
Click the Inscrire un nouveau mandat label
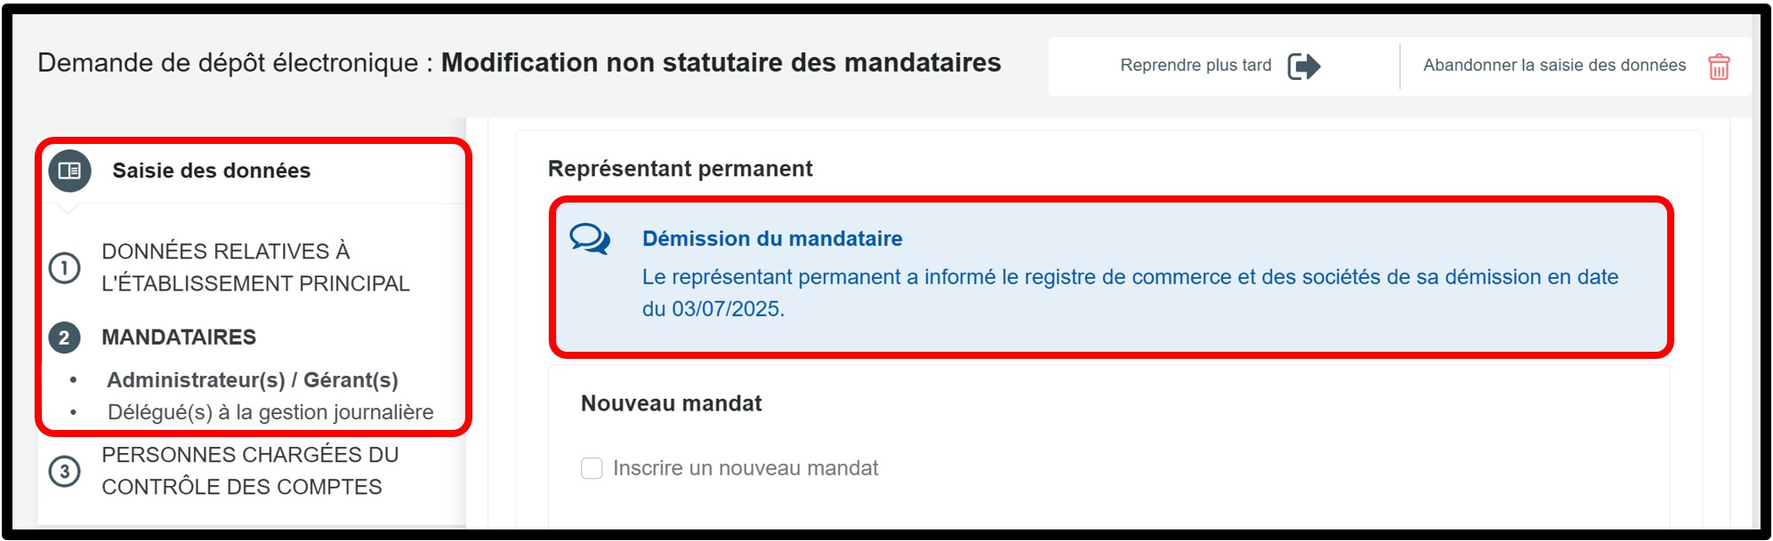coord(745,468)
